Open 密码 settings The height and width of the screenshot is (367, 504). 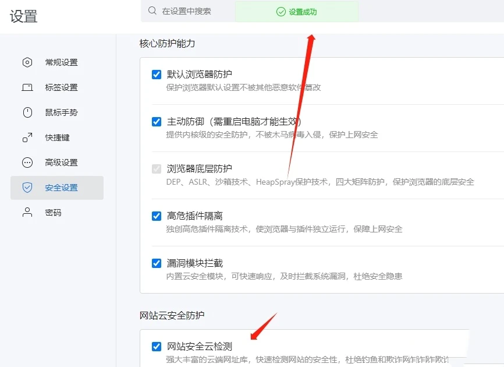pos(57,212)
